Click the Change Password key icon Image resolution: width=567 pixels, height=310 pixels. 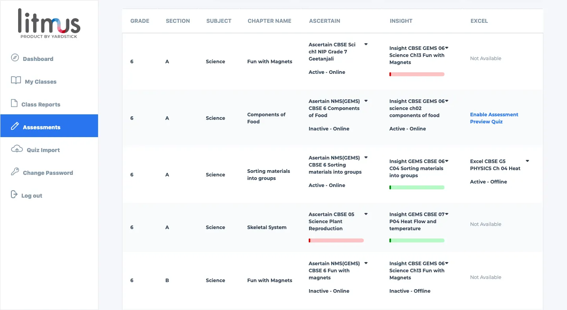(15, 172)
